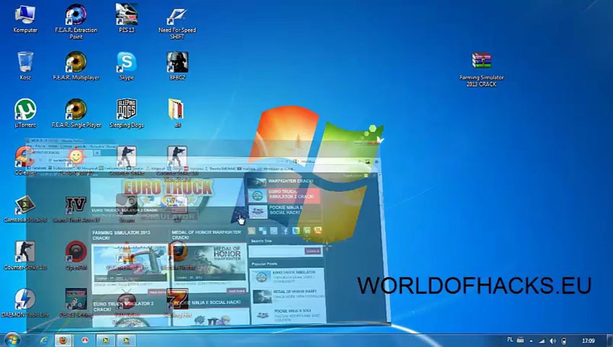Click the Search Site input field

(x=278, y=251)
